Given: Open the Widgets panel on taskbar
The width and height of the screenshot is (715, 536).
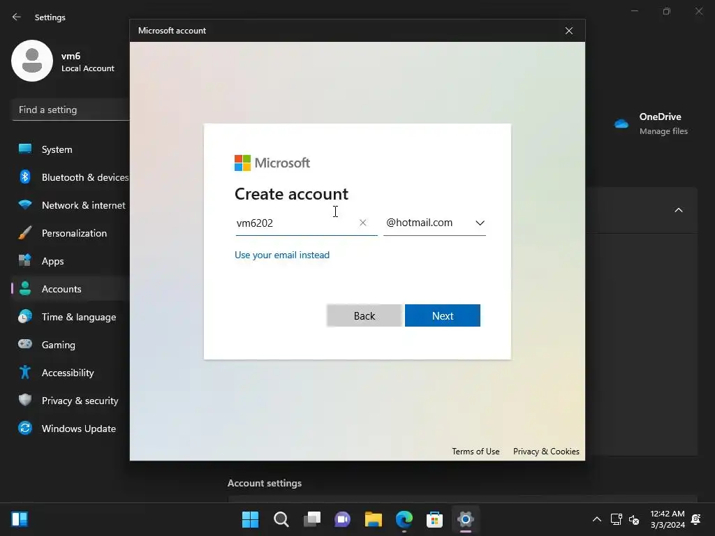Looking at the screenshot, I should [20, 519].
